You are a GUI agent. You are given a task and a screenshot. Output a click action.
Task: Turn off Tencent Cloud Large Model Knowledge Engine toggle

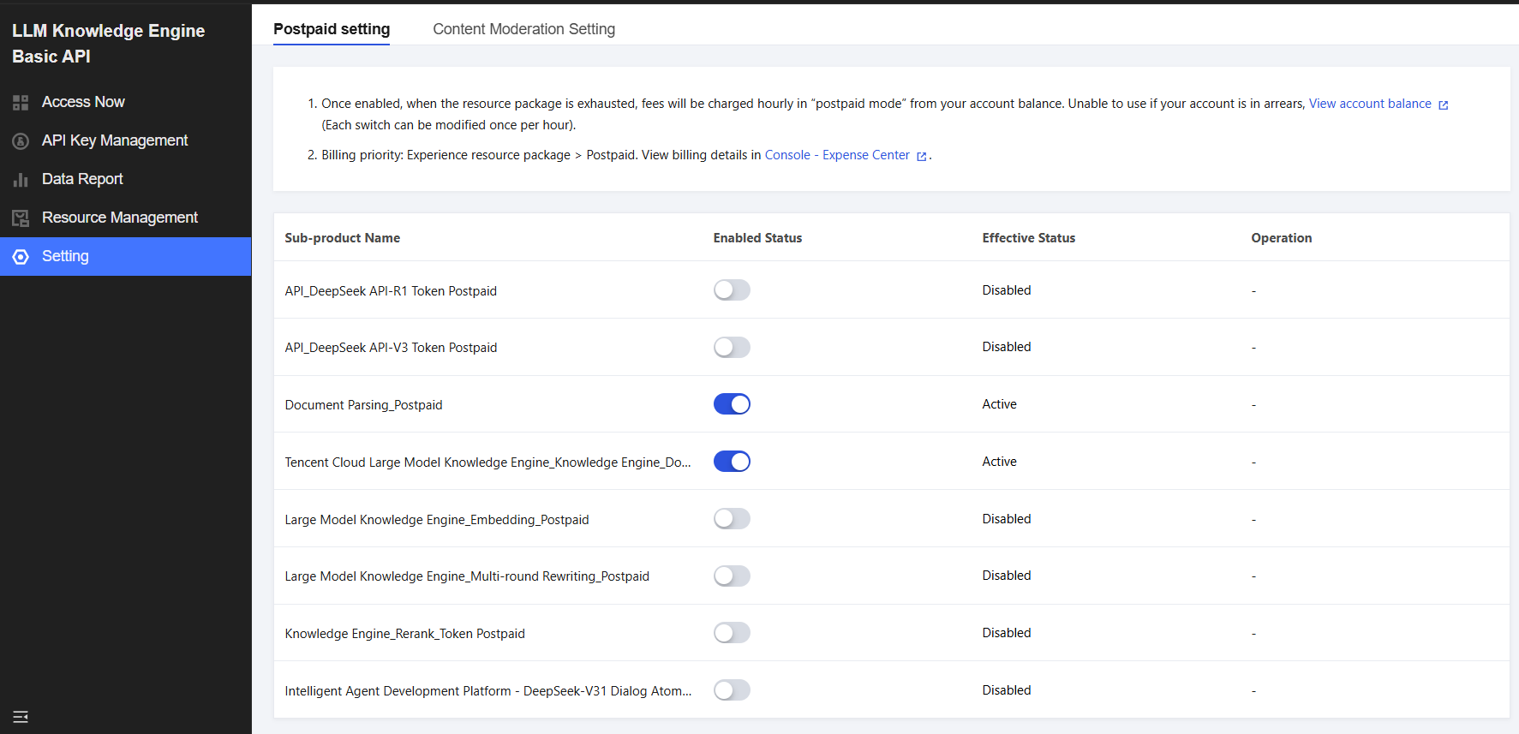[732, 462]
